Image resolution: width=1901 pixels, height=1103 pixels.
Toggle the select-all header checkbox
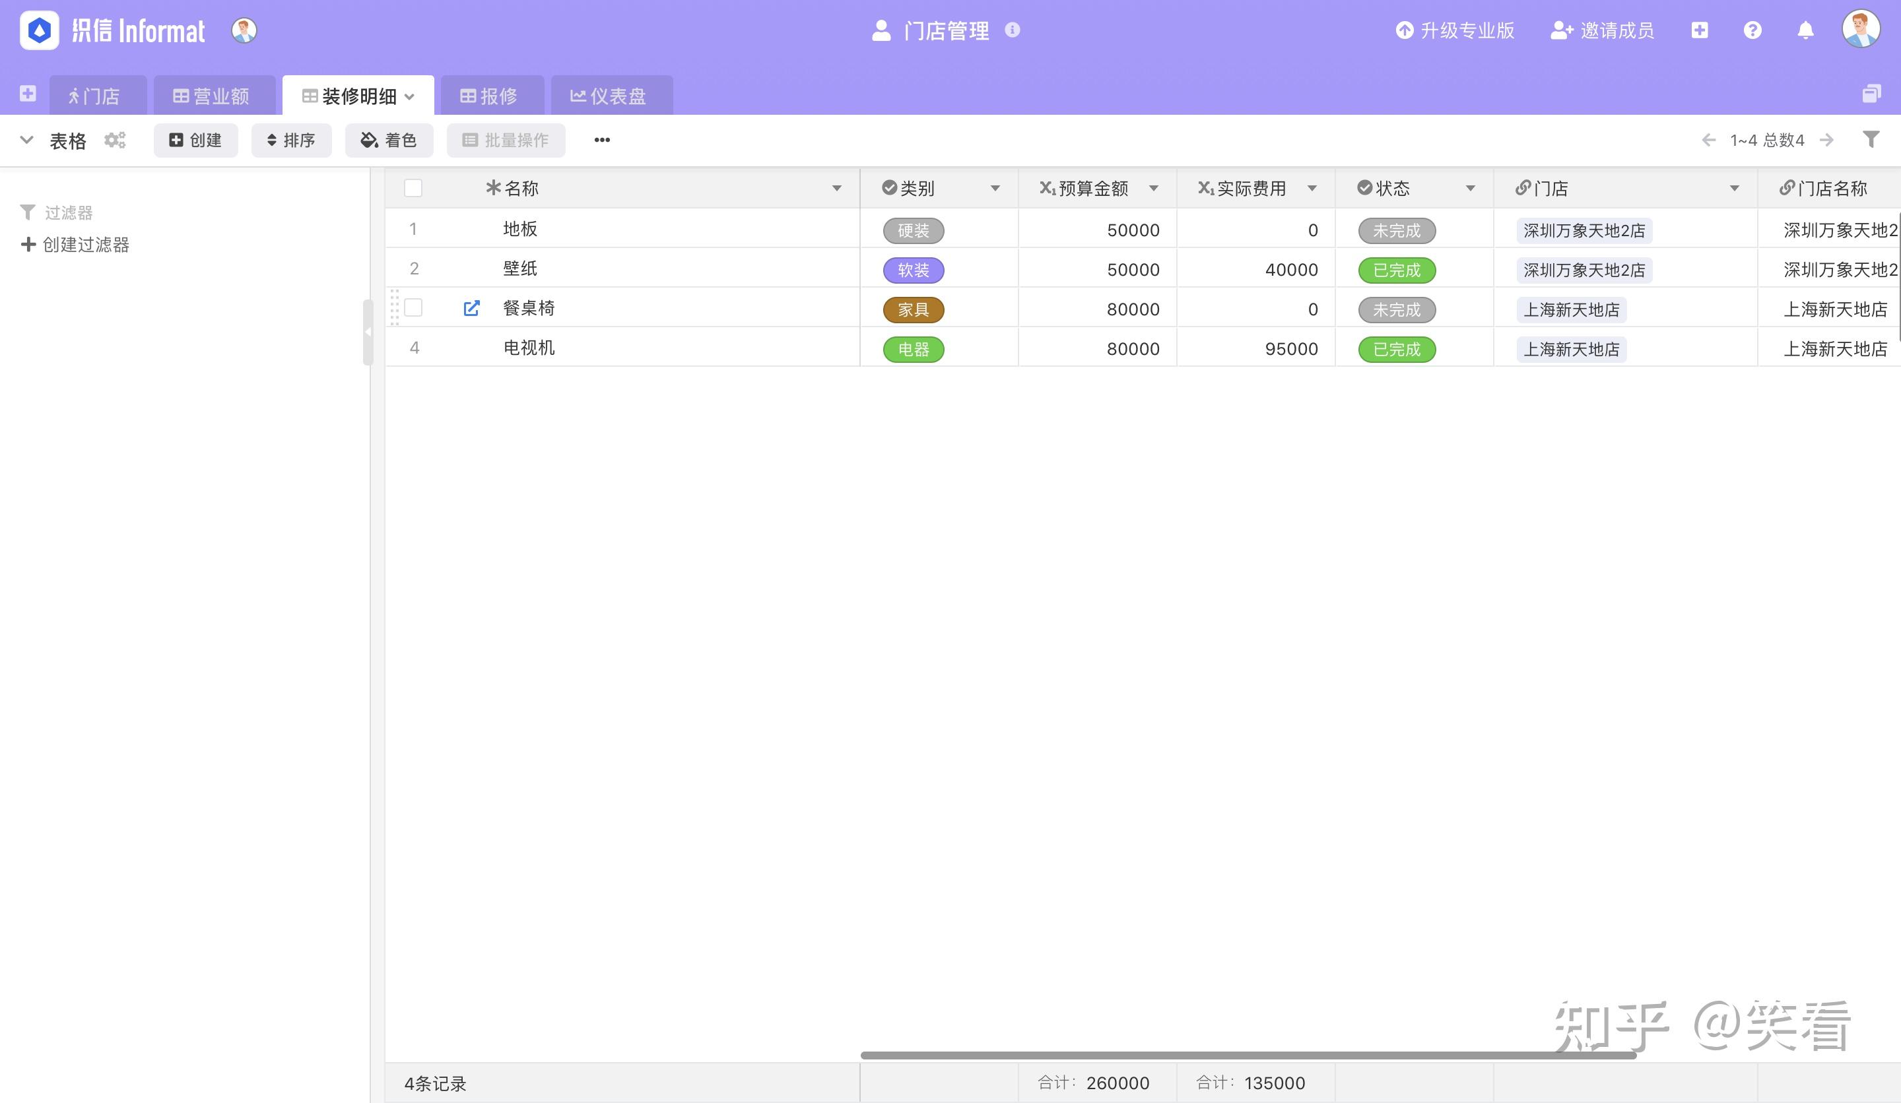point(413,188)
